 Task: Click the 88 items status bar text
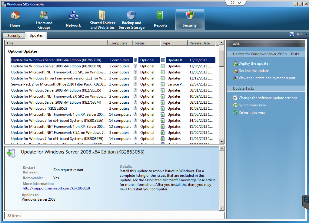point(14,216)
